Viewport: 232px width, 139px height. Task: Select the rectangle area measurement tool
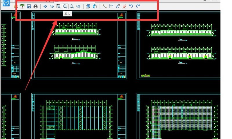[111, 6]
